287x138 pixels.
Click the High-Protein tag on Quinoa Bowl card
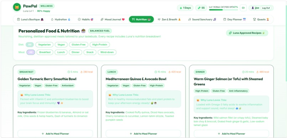pos(156,86)
